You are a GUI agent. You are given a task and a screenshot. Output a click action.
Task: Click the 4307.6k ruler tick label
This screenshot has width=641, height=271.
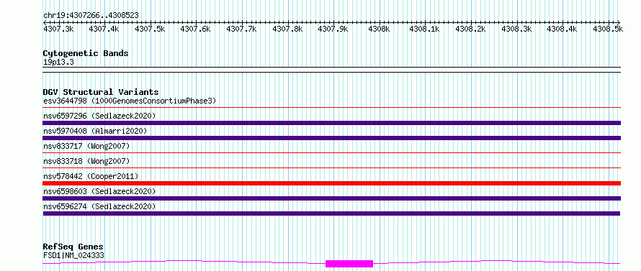tap(195, 29)
